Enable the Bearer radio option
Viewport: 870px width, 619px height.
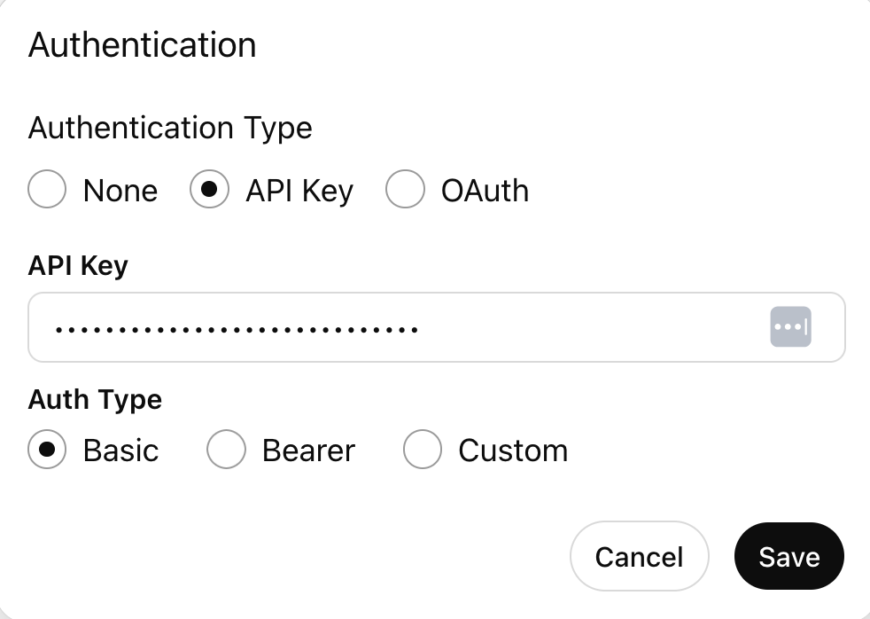tap(226, 450)
